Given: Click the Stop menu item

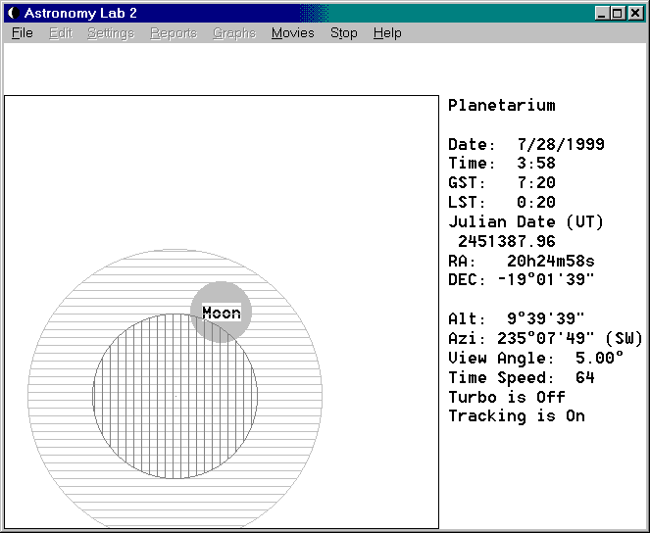Looking at the screenshot, I should [x=343, y=33].
